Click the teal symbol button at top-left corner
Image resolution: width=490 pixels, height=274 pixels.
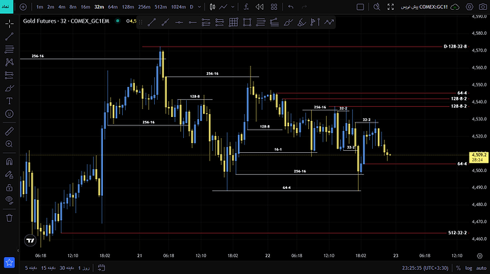coord(6,6)
